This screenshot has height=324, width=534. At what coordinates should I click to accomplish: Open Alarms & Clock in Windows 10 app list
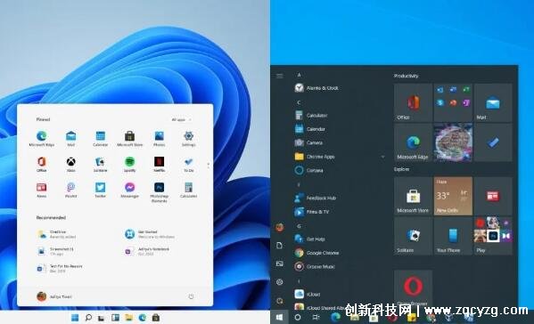[316, 88]
